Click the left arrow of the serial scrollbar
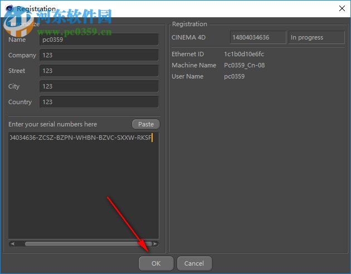Screen dimensions: 351x274 12,244
